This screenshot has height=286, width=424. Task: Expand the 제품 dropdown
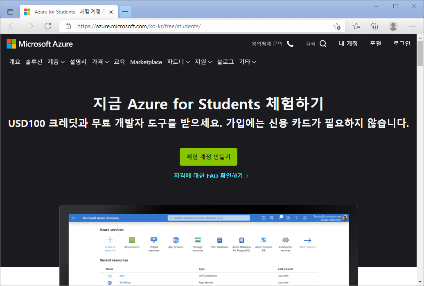tap(56, 62)
